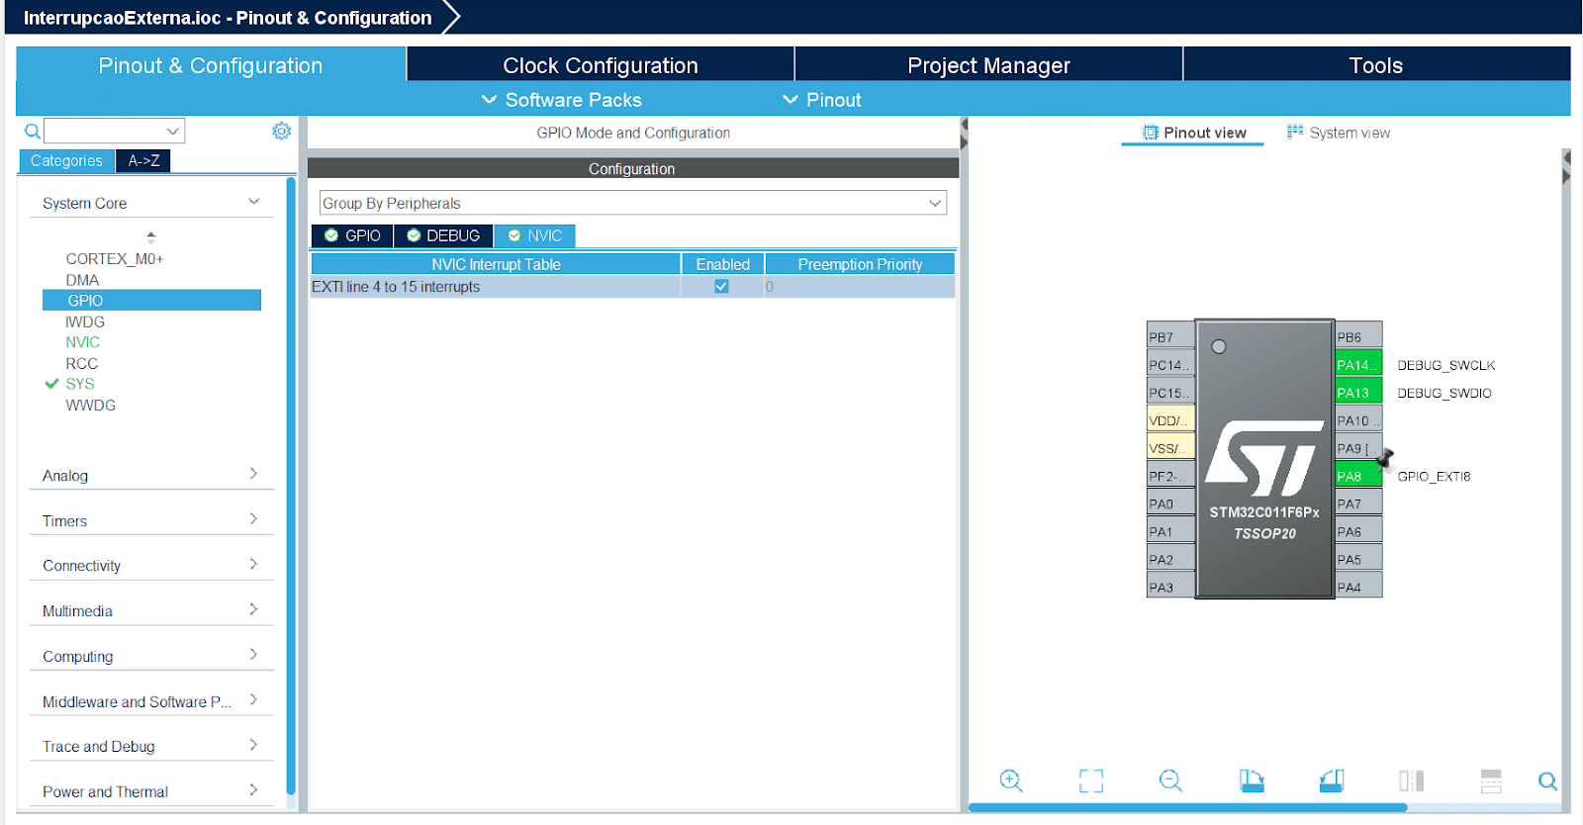This screenshot has width=1583, height=825.
Task: Click the fit-to-view icon under pinout
Action: (x=1090, y=780)
